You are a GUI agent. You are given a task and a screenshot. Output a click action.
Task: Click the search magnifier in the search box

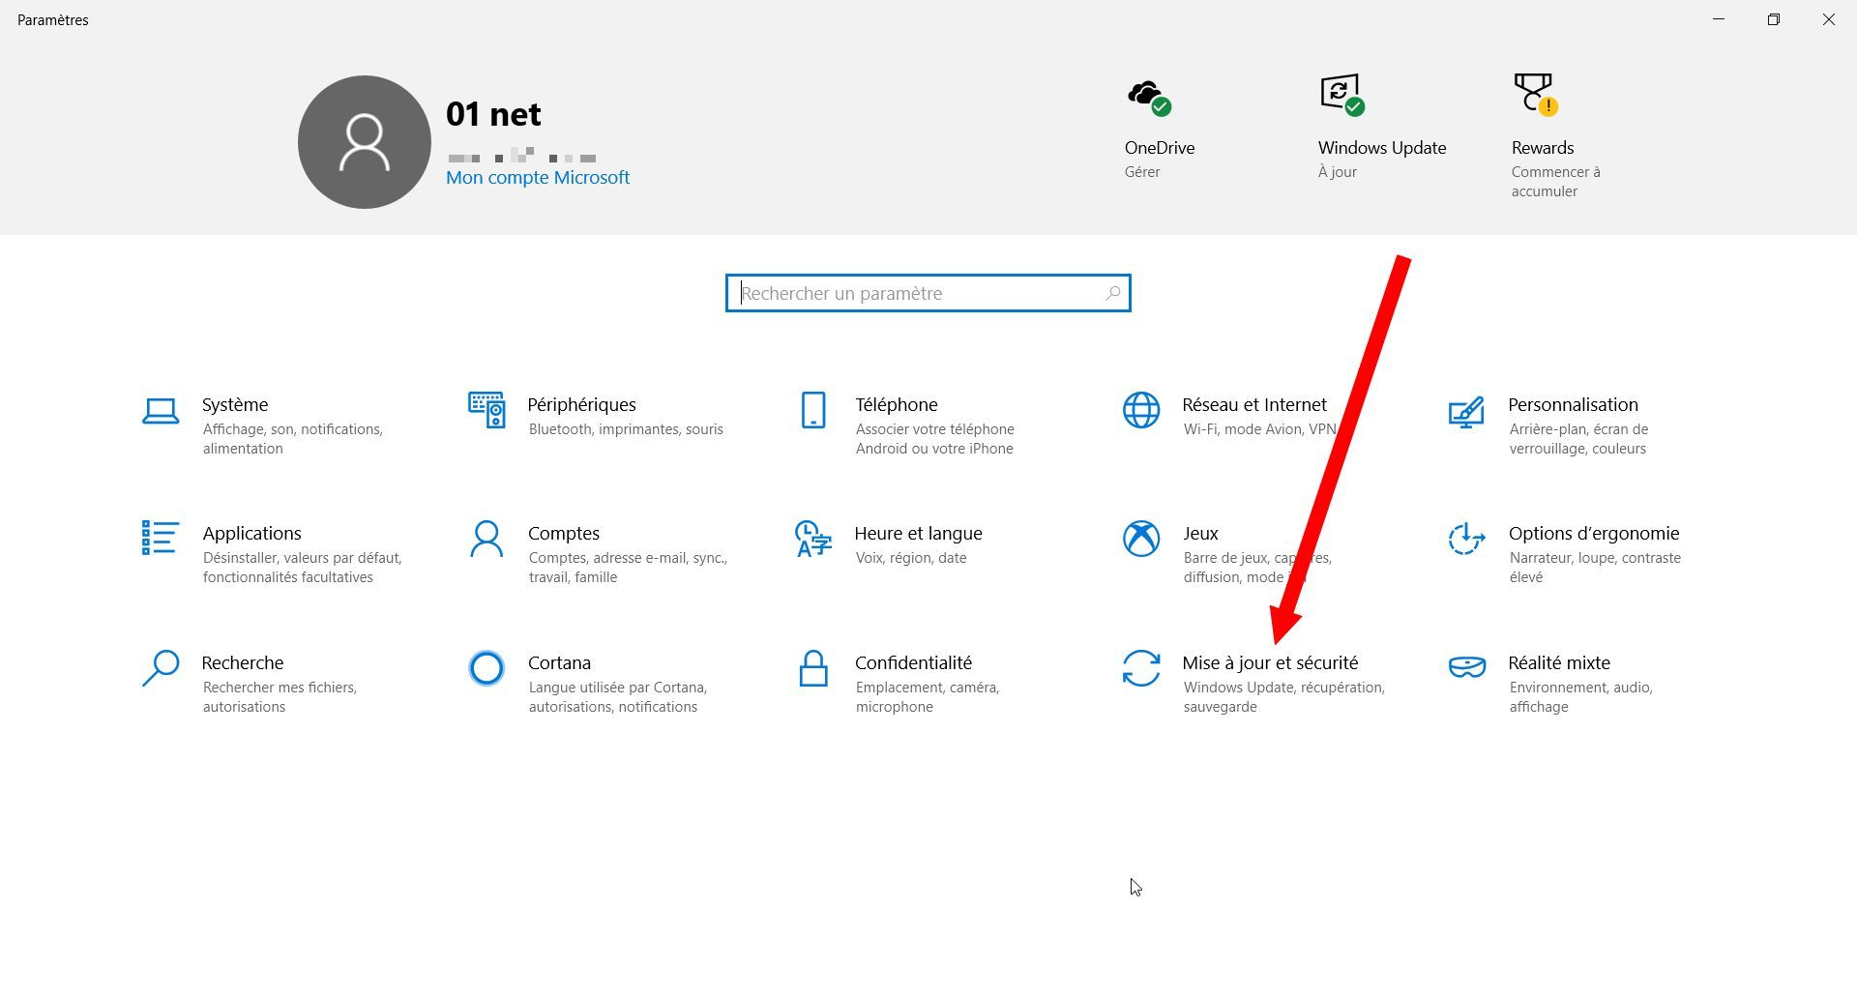point(1113,293)
